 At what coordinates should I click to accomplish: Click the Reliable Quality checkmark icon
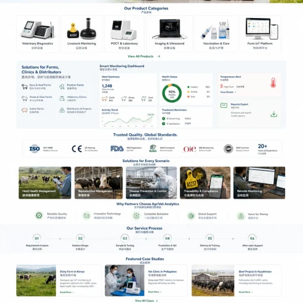click(39, 216)
